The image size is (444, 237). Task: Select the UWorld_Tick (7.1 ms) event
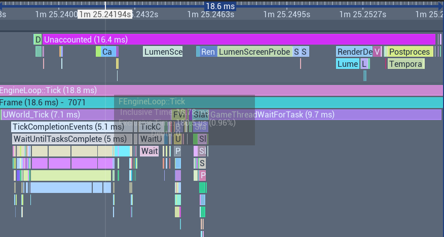(x=86, y=114)
